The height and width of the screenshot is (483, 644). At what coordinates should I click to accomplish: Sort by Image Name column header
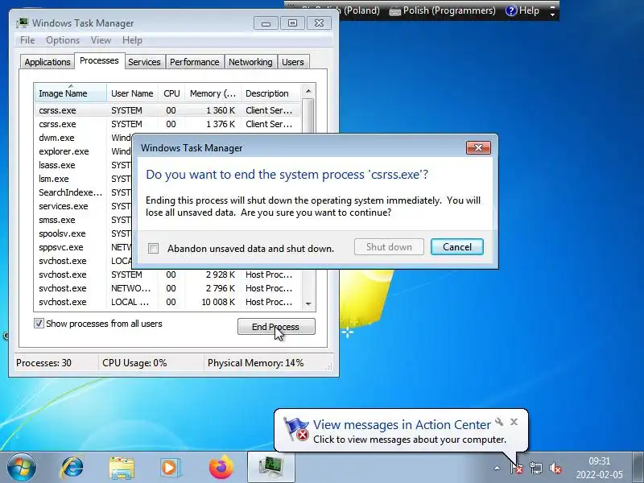point(71,93)
